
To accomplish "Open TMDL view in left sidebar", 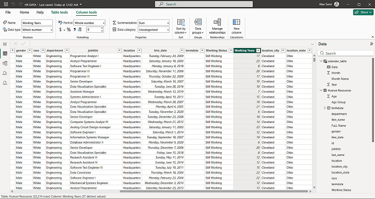I will click(x=5, y=83).
